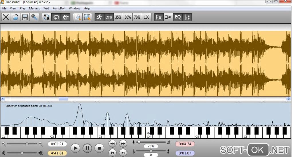This screenshot has width=292, height=157.
Task: Zoom to selection with page magnifier icon
Action: pyautogui.click(x=78, y=17)
